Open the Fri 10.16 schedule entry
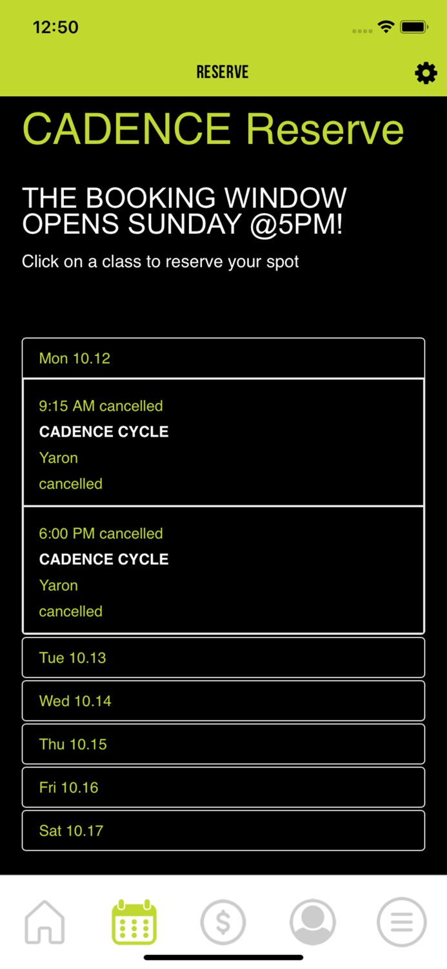The width and height of the screenshot is (447, 969). point(223,787)
